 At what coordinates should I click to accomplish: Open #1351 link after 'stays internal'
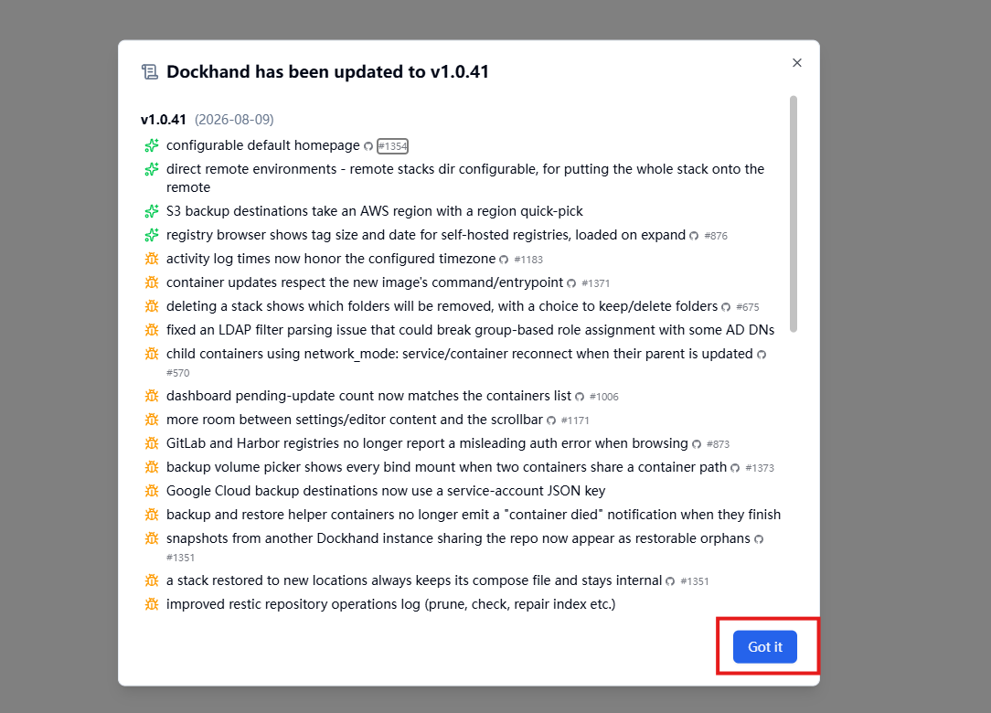(x=695, y=581)
